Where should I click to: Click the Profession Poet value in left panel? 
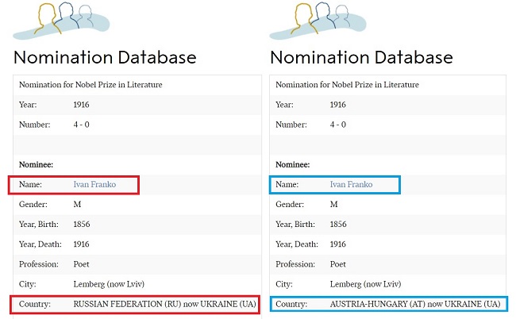click(x=82, y=264)
